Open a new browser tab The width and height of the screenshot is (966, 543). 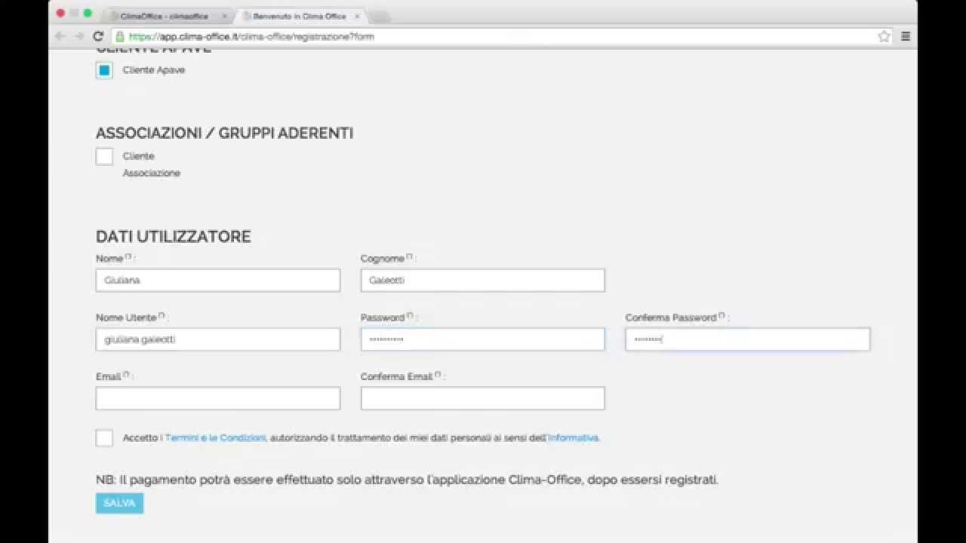tap(380, 16)
